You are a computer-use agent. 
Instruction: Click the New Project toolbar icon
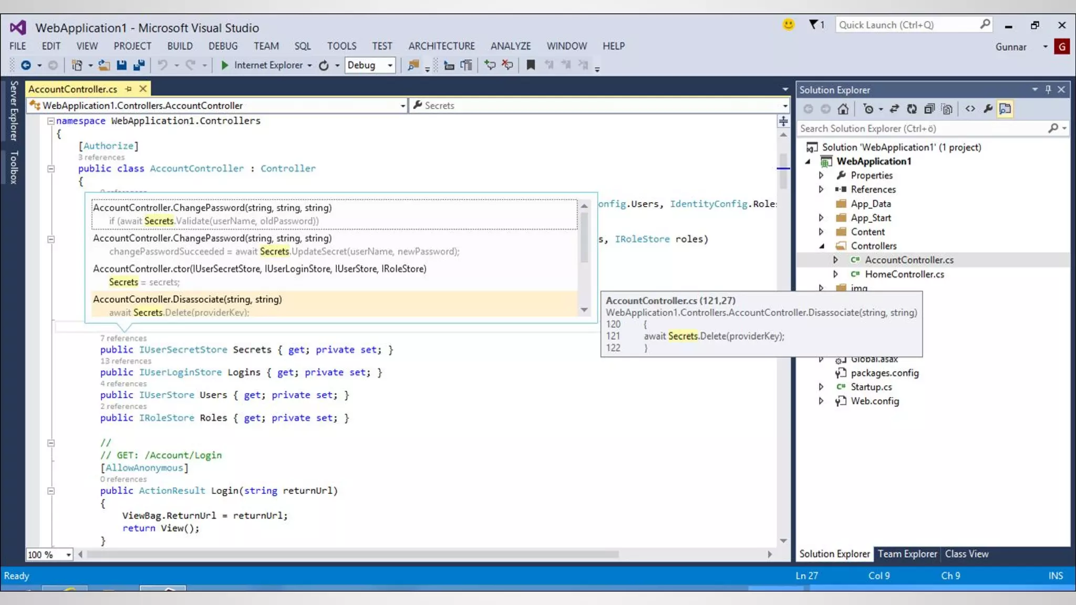click(77, 65)
